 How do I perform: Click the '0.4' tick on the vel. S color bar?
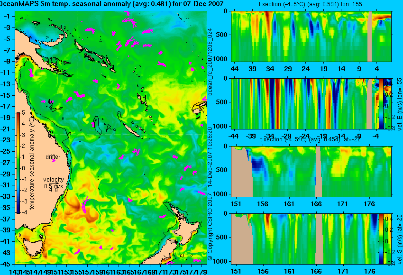pos(388,219)
